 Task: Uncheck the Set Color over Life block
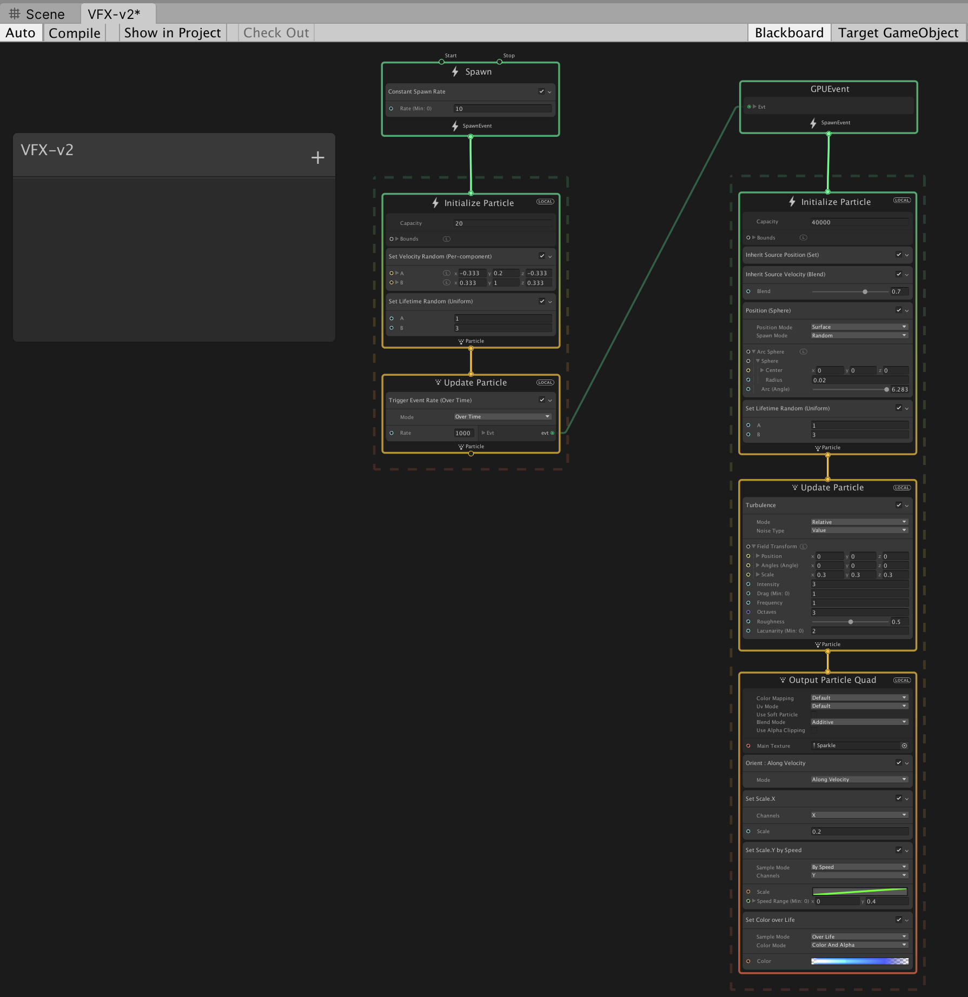click(x=898, y=920)
